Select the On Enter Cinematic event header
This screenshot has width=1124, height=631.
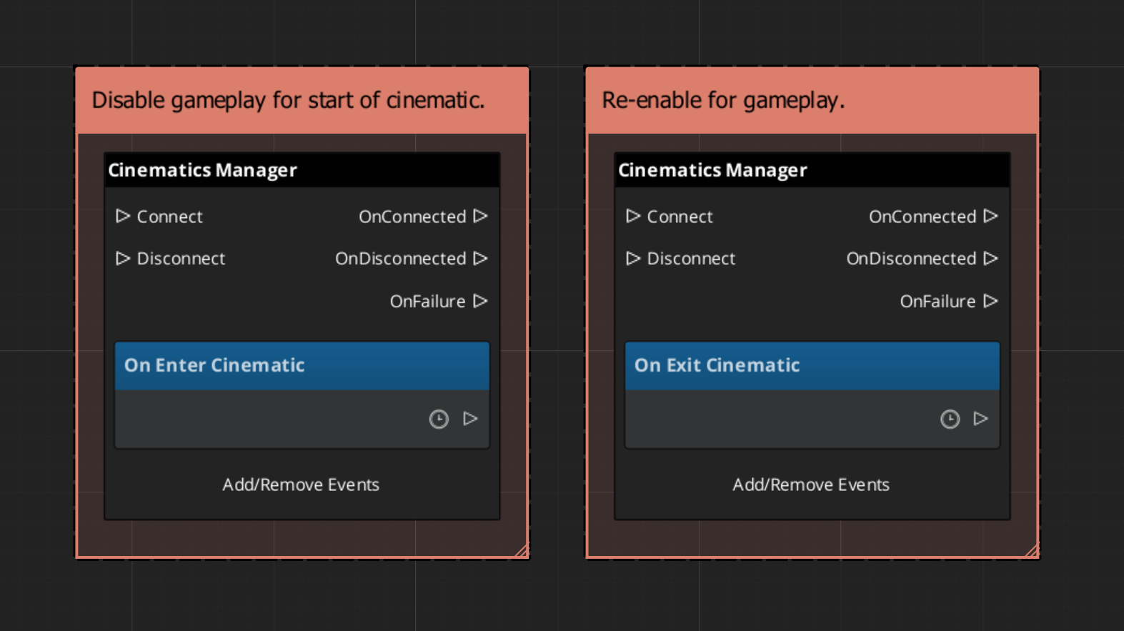302,365
